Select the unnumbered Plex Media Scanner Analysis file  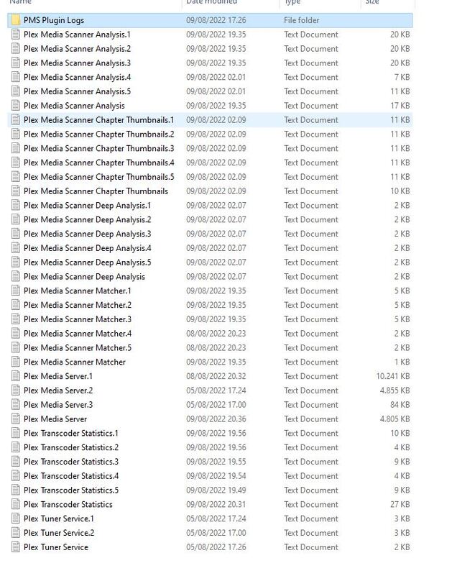point(74,106)
